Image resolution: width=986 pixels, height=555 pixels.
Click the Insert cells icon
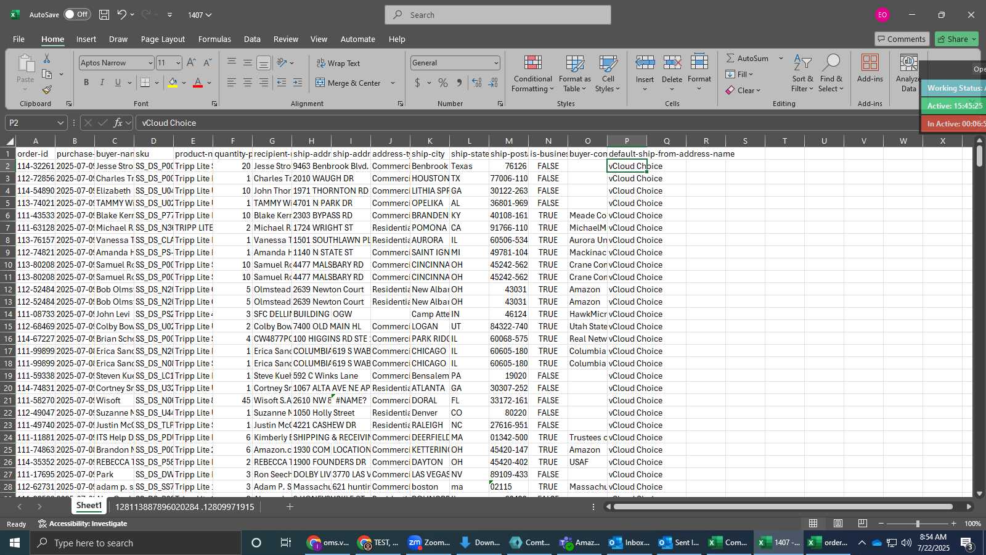tap(645, 63)
